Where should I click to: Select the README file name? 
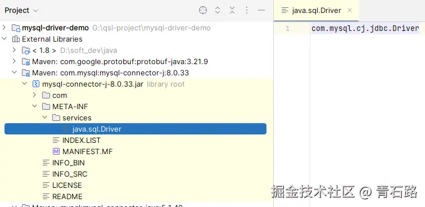(x=67, y=196)
